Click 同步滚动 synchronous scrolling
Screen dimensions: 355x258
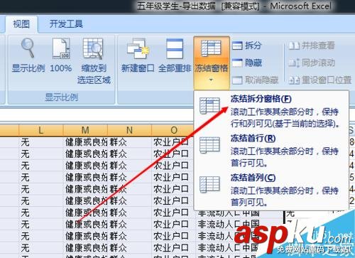(x=312, y=63)
